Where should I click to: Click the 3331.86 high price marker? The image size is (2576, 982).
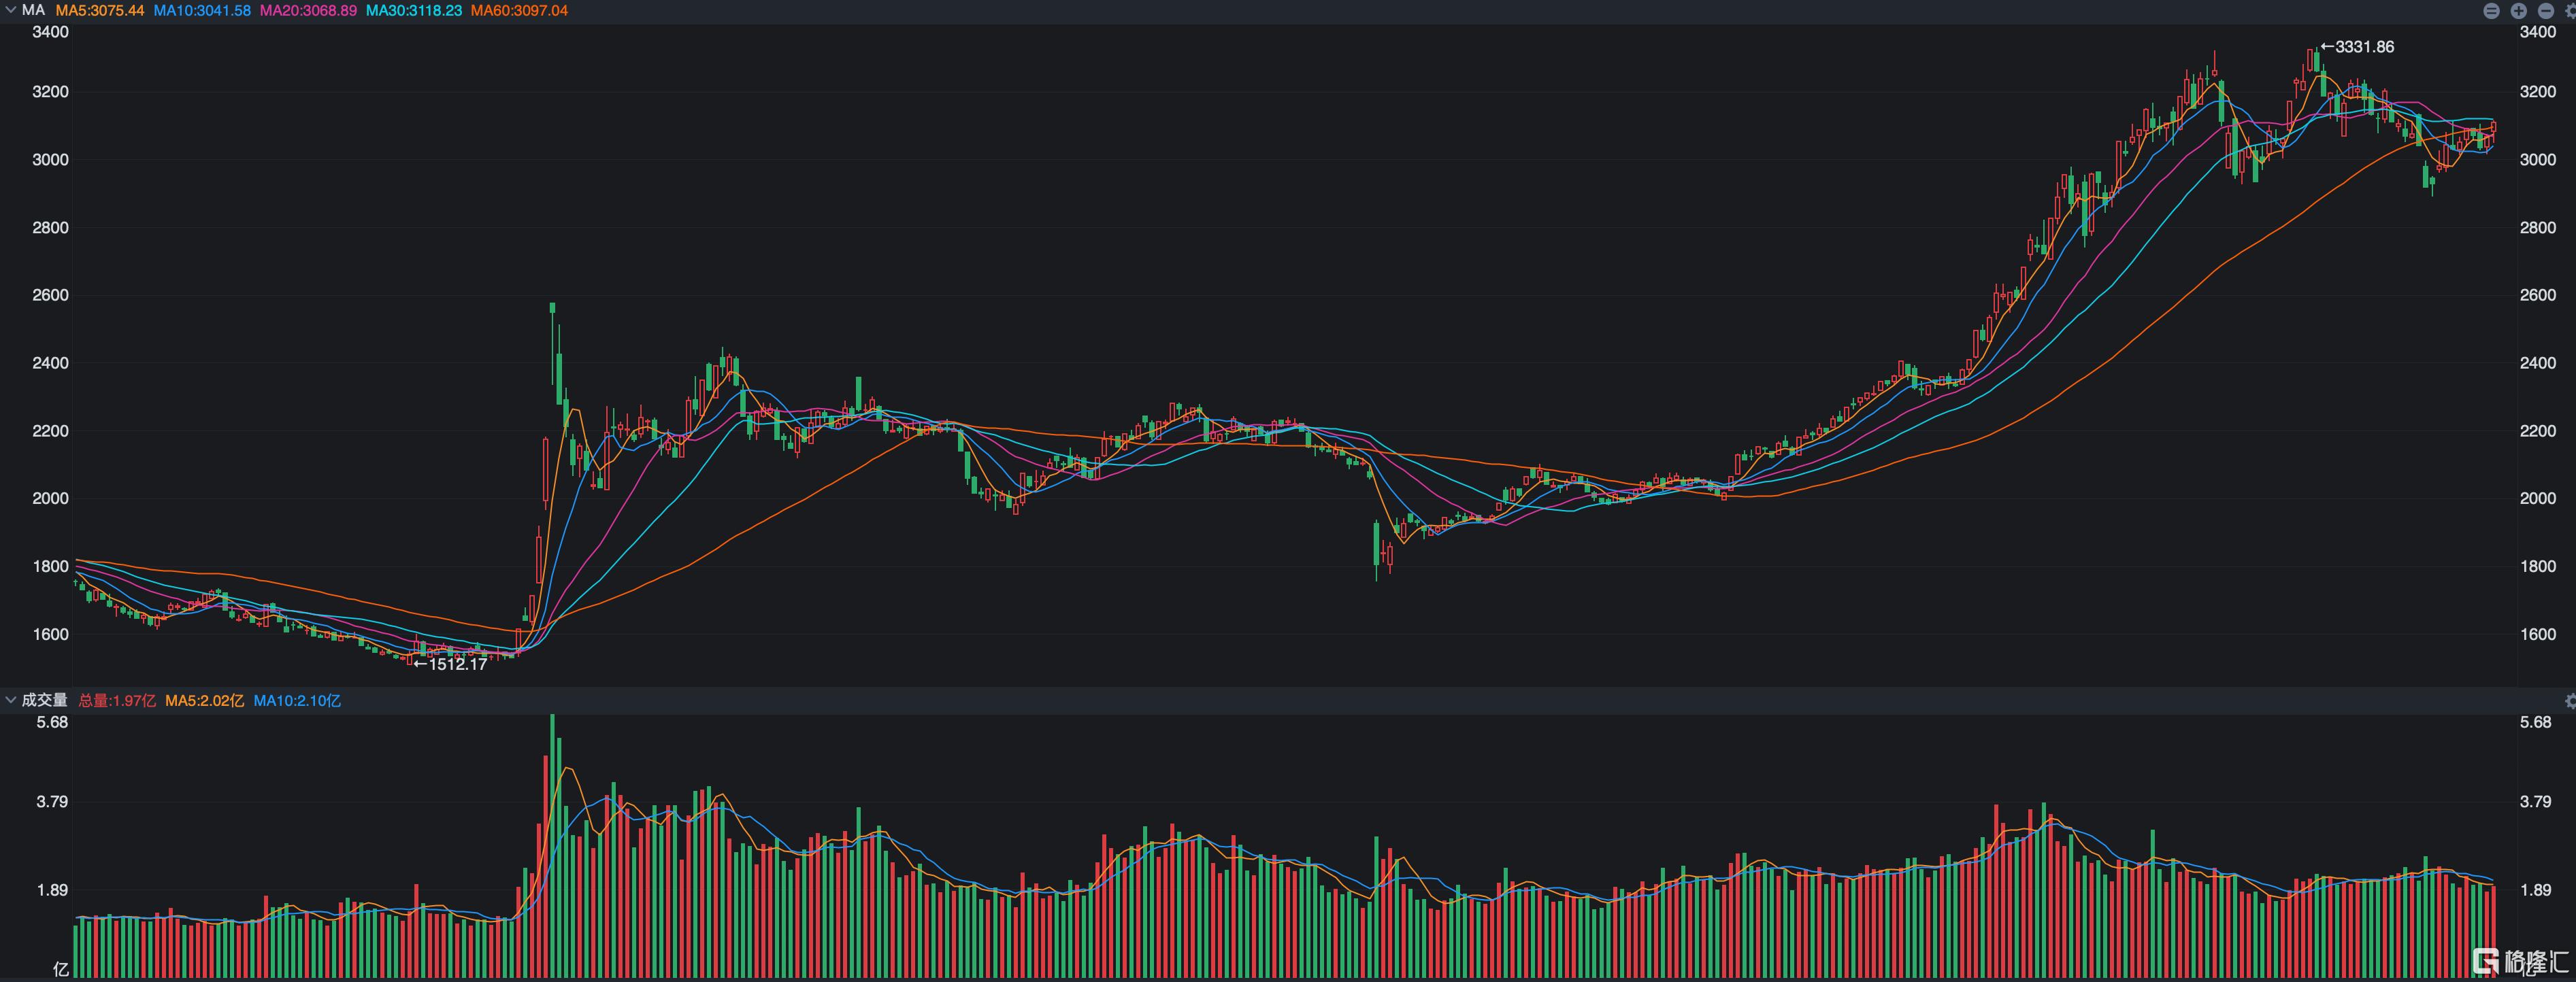2357,47
